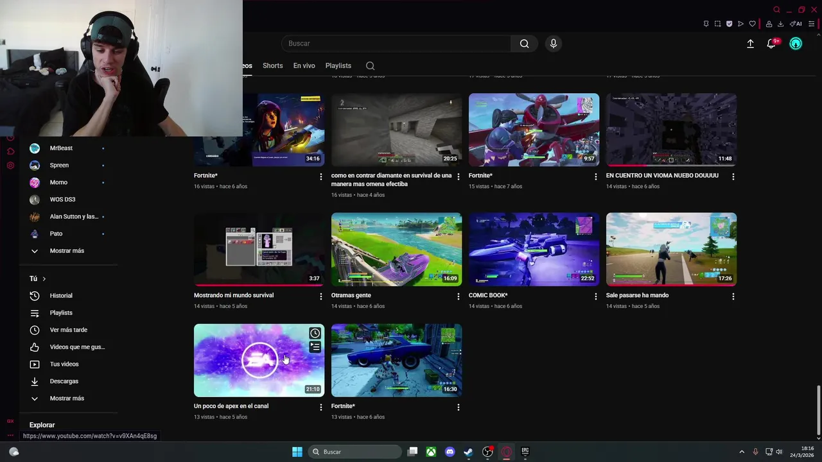The width and height of the screenshot is (822, 462).
Task: Switch to the Shorts tab
Action: (272, 65)
